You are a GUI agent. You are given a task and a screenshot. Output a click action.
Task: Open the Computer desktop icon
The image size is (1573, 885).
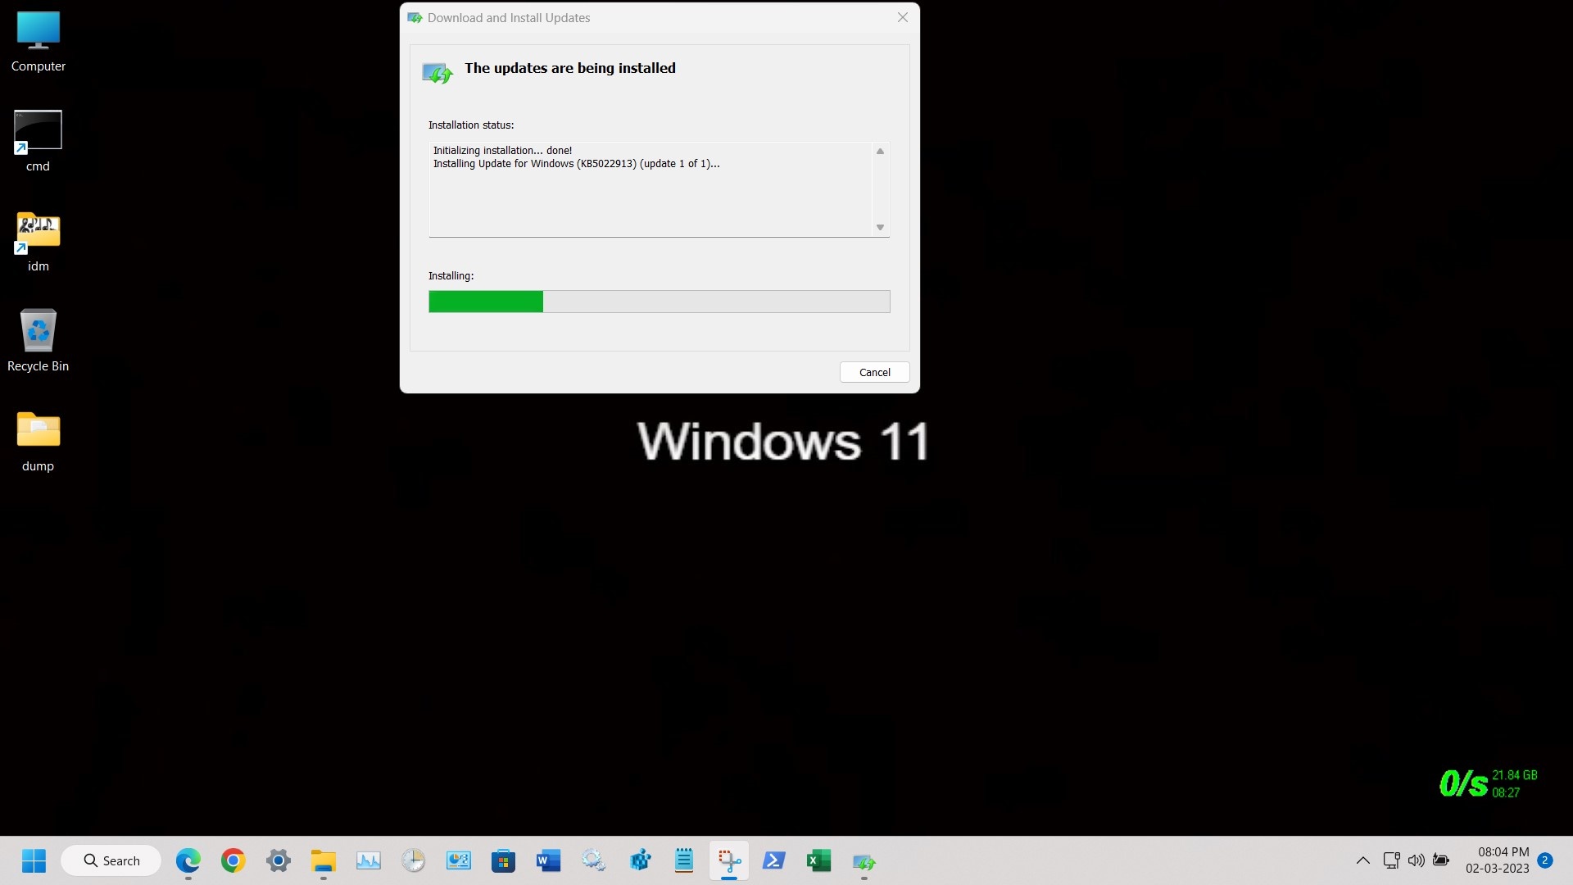[x=38, y=43]
